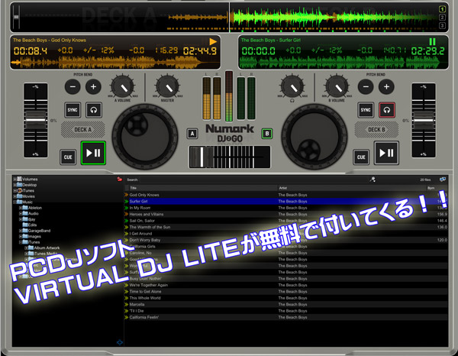The width and height of the screenshot is (458, 356).
Task: Expand the top-level iTunes tree node
Action: (x=15, y=190)
